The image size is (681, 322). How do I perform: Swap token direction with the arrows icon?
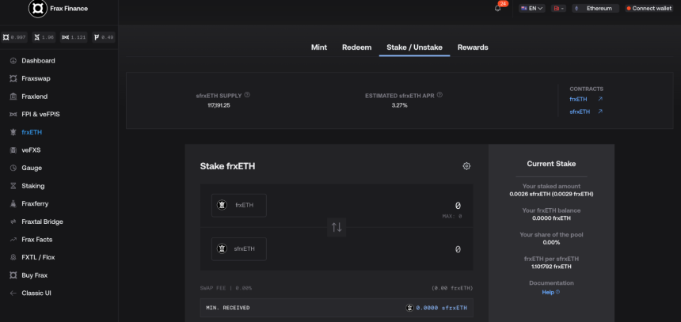pyautogui.click(x=337, y=227)
